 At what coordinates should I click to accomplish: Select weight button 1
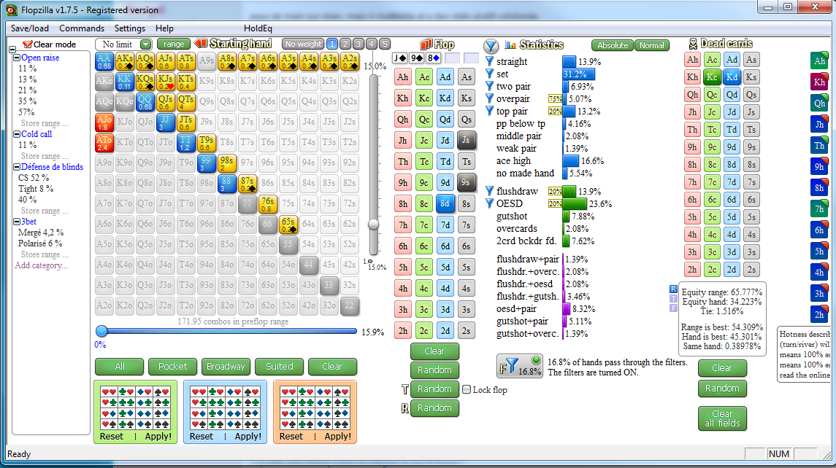(331, 44)
